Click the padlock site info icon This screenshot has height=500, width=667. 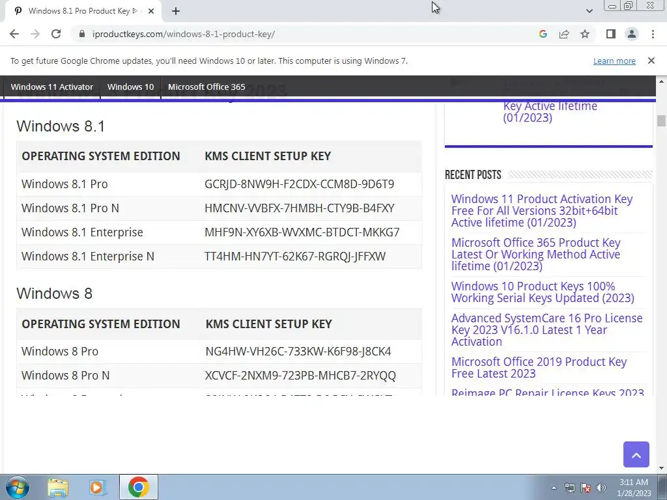[x=82, y=34]
